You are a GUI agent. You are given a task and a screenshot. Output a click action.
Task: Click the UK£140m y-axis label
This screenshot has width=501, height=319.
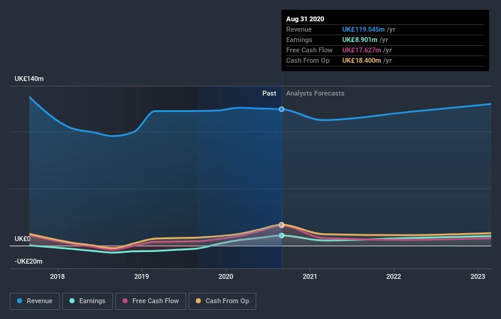click(29, 79)
